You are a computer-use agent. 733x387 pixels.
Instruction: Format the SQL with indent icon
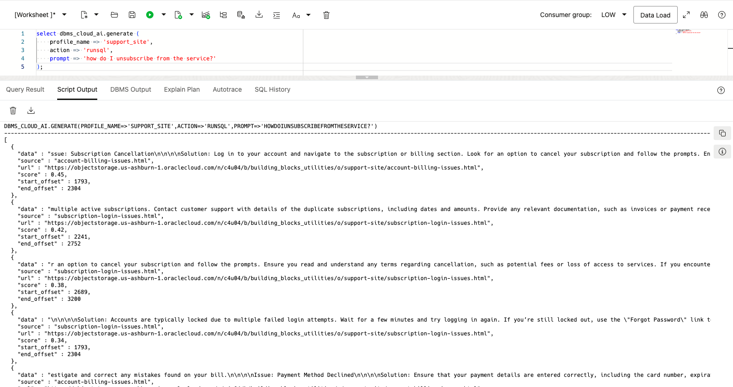click(277, 15)
